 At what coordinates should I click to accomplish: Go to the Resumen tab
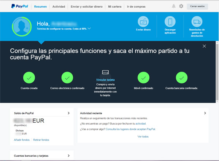tap(41, 7)
